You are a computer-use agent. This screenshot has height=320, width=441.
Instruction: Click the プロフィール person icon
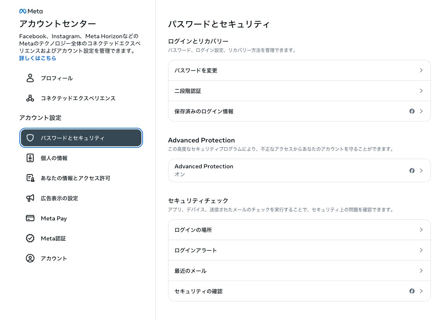pyautogui.click(x=30, y=78)
